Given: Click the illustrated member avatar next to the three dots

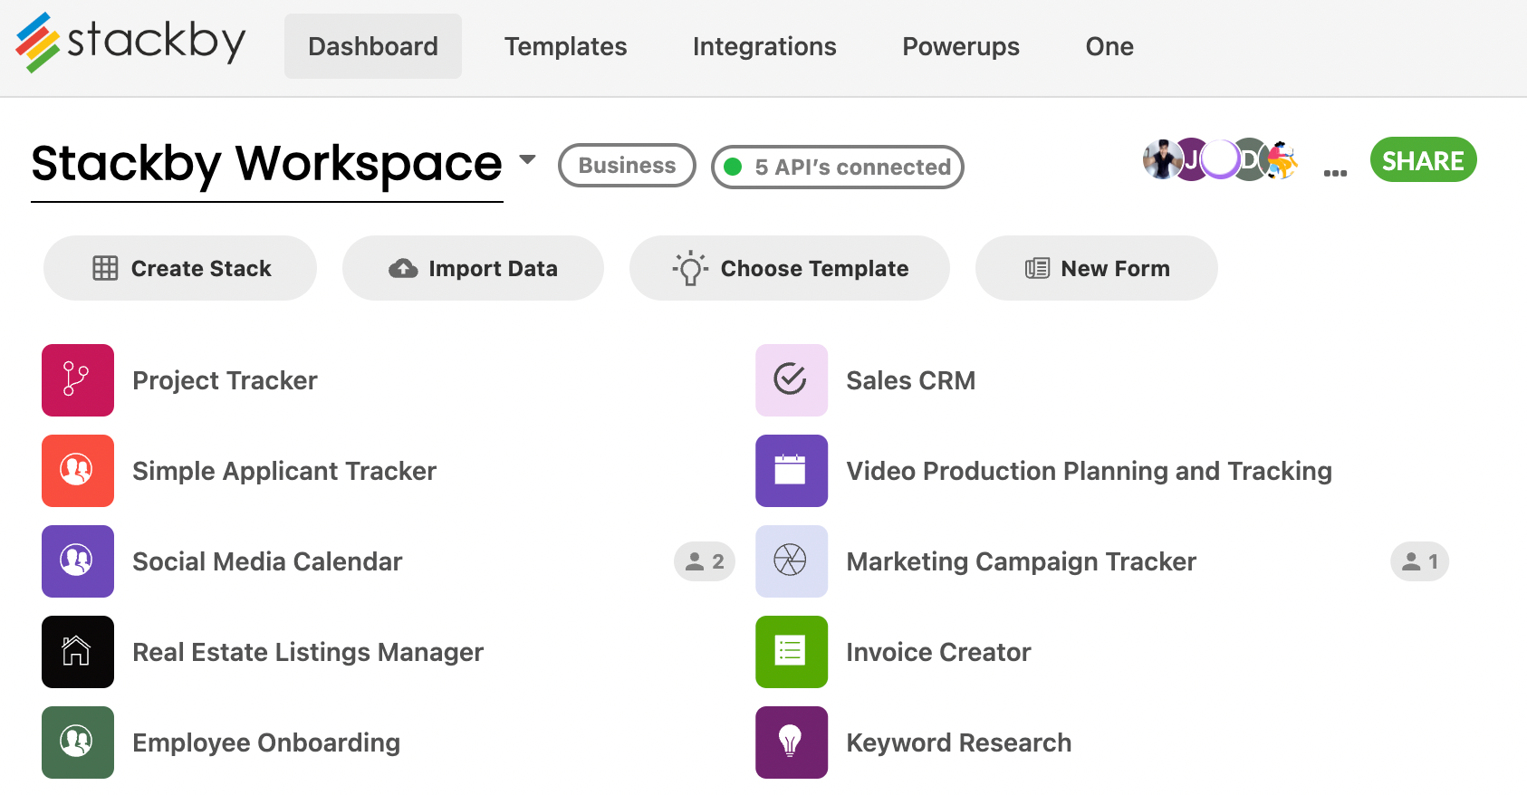Looking at the screenshot, I should (1281, 159).
